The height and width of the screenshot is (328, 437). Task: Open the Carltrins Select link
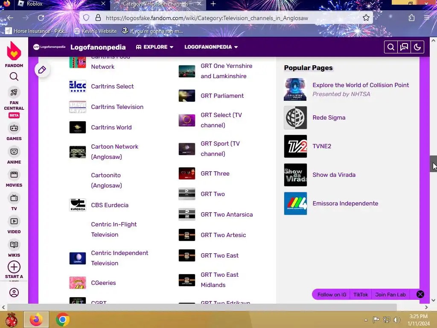[x=112, y=86]
